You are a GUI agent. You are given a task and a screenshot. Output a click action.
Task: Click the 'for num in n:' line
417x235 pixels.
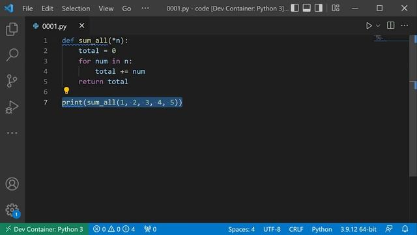(106, 61)
